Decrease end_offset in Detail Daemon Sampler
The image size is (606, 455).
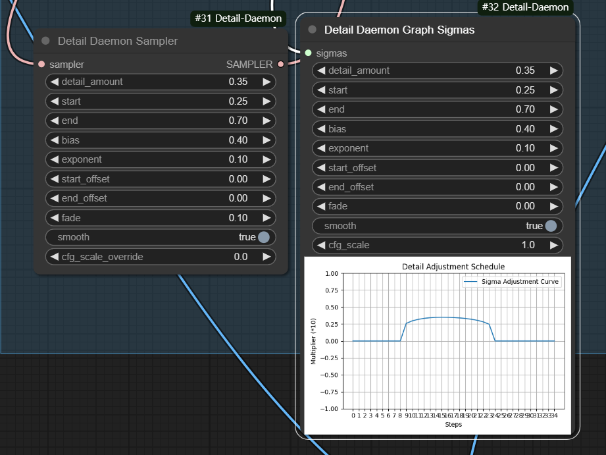click(55, 198)
